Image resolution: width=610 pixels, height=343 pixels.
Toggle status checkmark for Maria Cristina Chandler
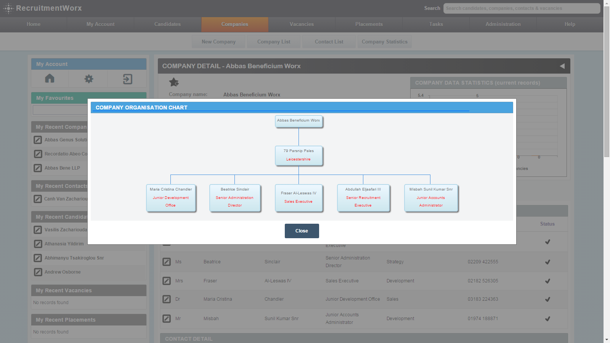coord(547,299)
